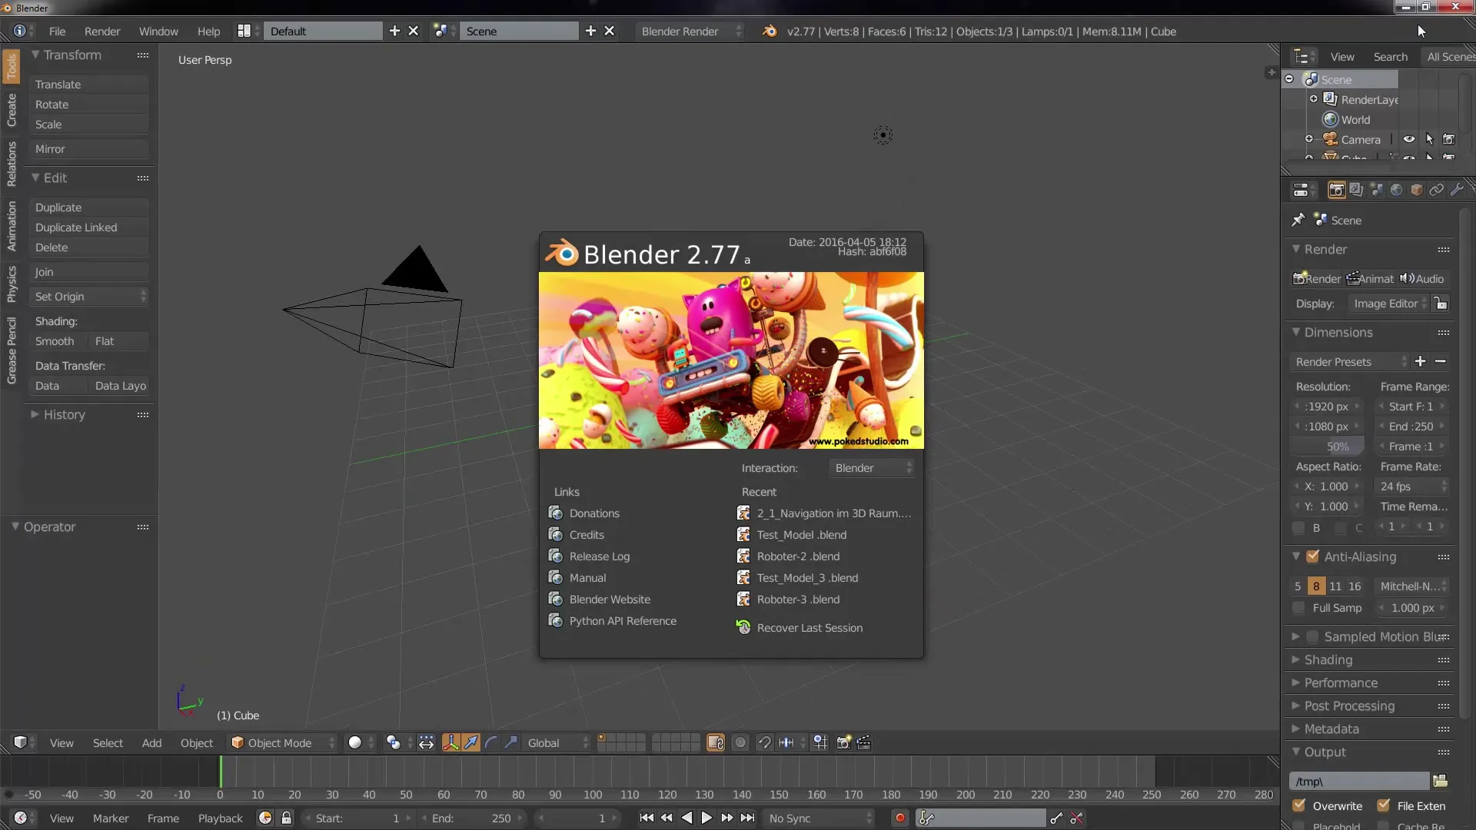Click the add render preset plus icon
This screenshot has width=1476, height=830.
pyautogui.click(x=1421, y=361)
